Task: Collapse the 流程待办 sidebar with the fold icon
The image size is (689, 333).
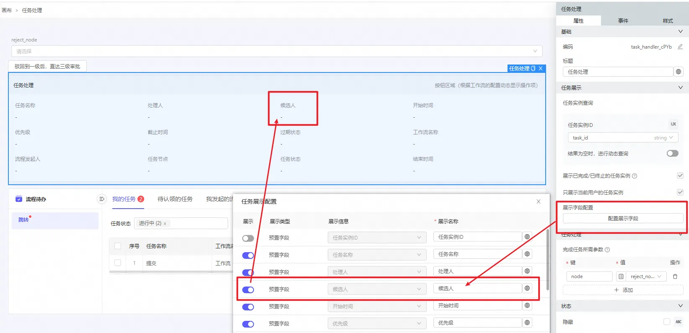Action: tap(101, 199)
